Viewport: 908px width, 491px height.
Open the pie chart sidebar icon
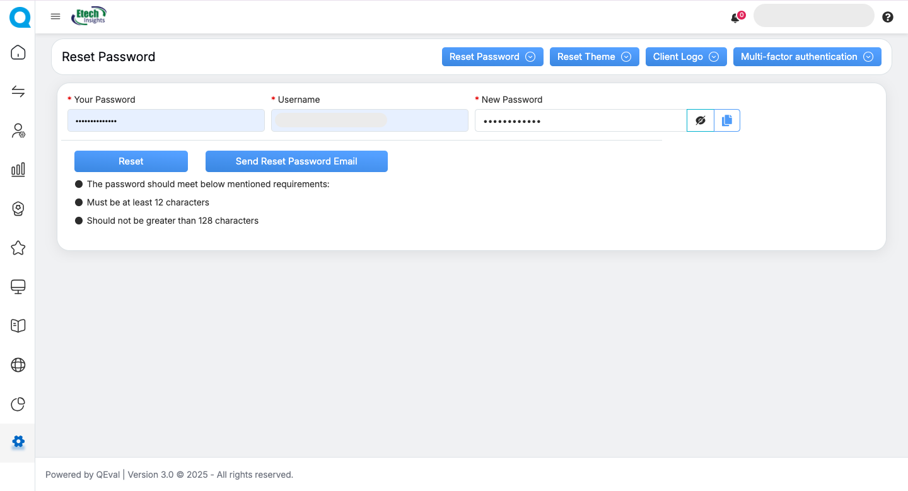(18, 404)
